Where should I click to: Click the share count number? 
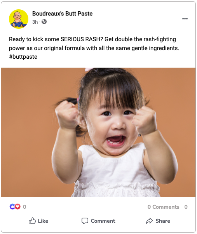click(x=186, y=207)
